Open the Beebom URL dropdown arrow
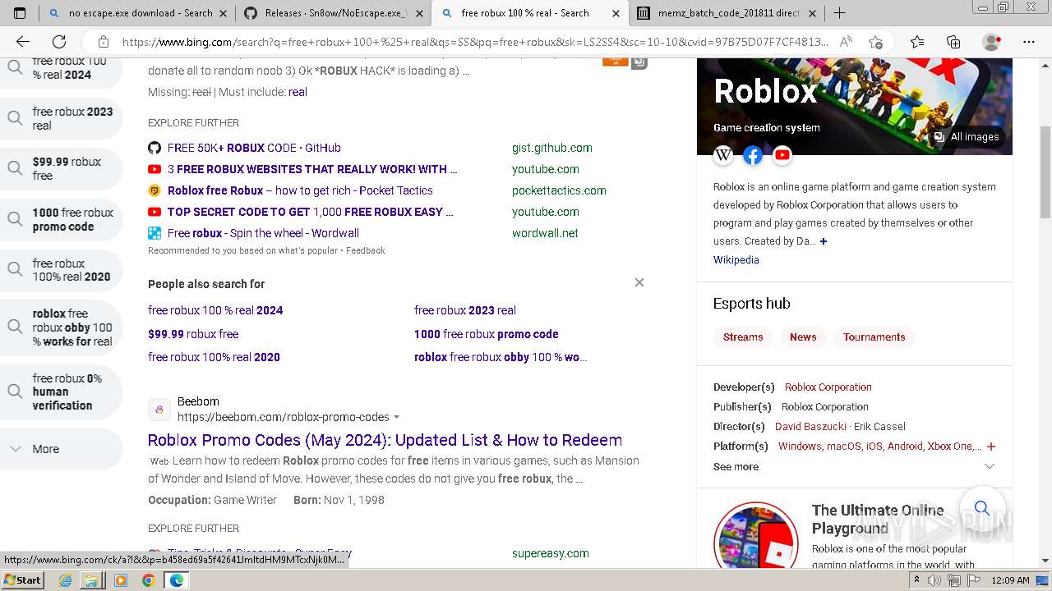The image size is (1052, 591). 397,417
